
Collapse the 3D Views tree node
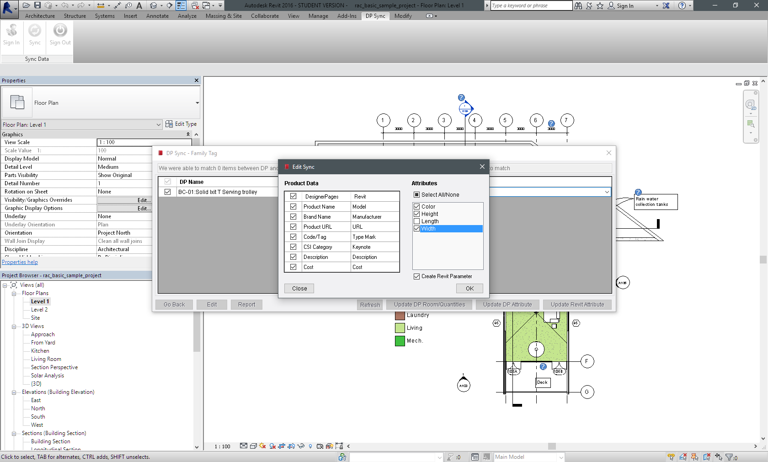[14, 326]
